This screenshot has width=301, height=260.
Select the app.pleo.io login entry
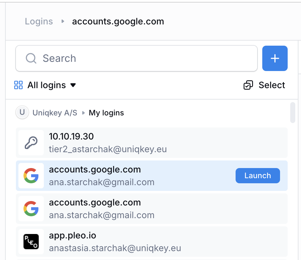(152, 242)
